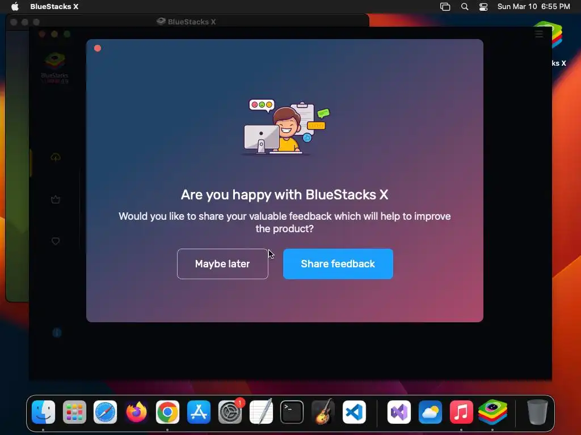Choose Maybe later in the feedback dialog
This screenshot has height=435, width=581.
(222, 264)
